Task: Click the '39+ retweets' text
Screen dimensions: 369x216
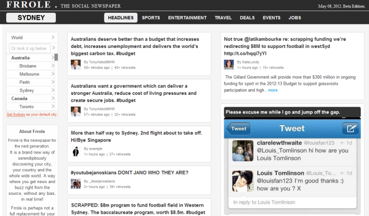Action: tap(120, 187)
